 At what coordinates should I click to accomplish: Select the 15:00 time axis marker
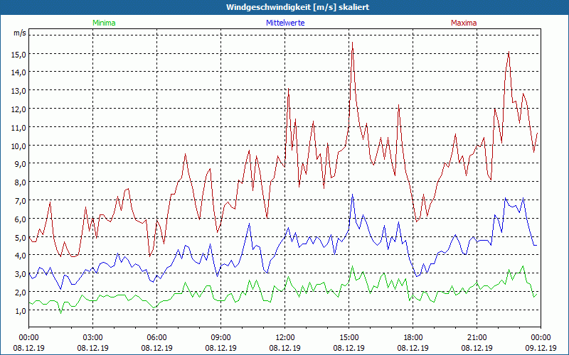(349, 337)
